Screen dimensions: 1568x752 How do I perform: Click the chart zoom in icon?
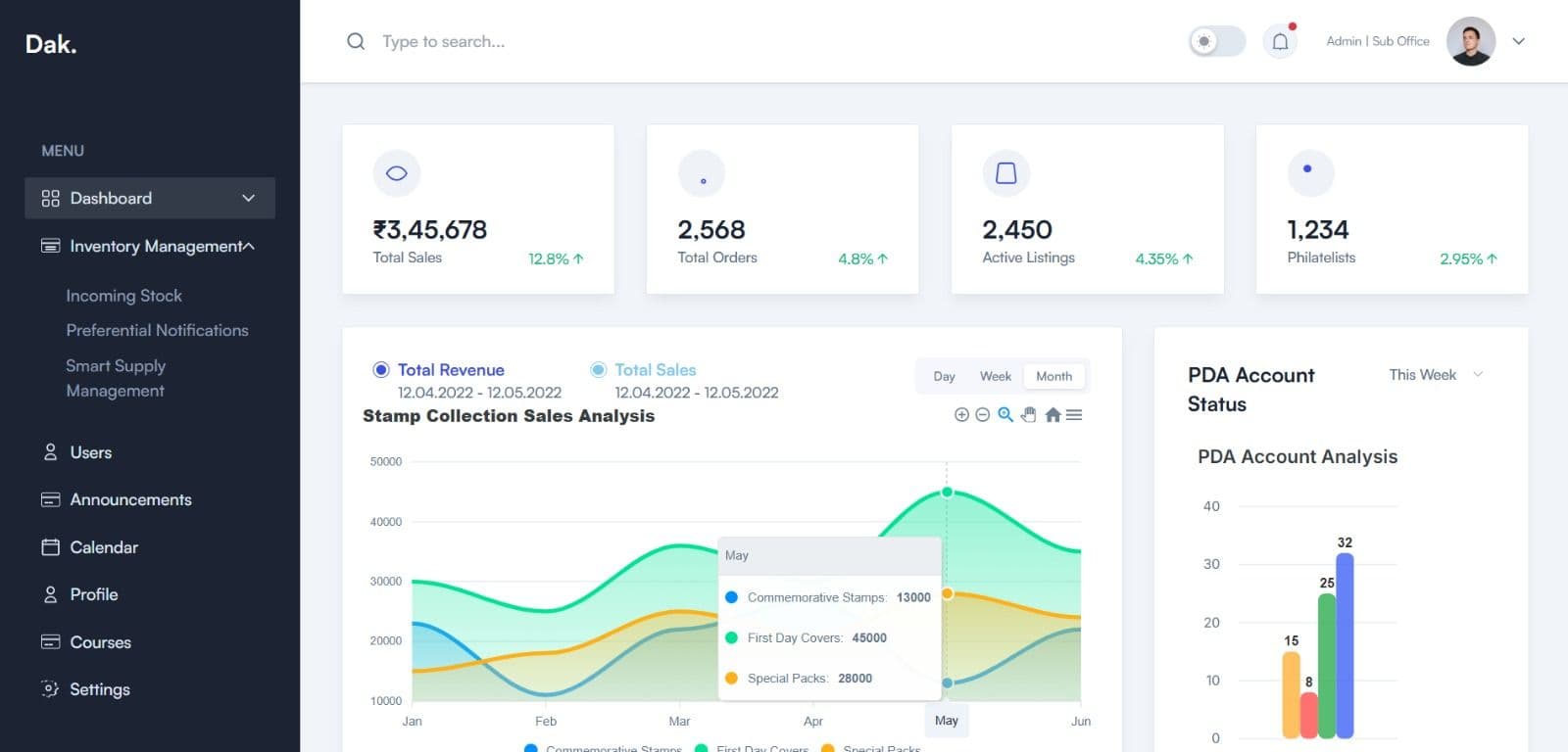click(961, 415)
